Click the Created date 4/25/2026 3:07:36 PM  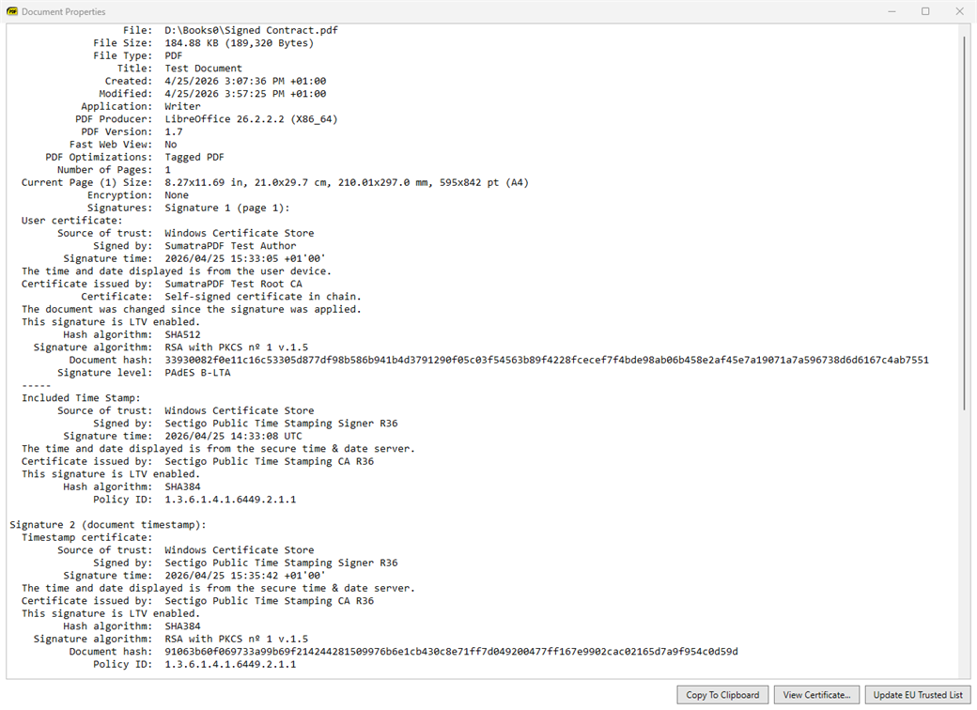pos(225,81)
